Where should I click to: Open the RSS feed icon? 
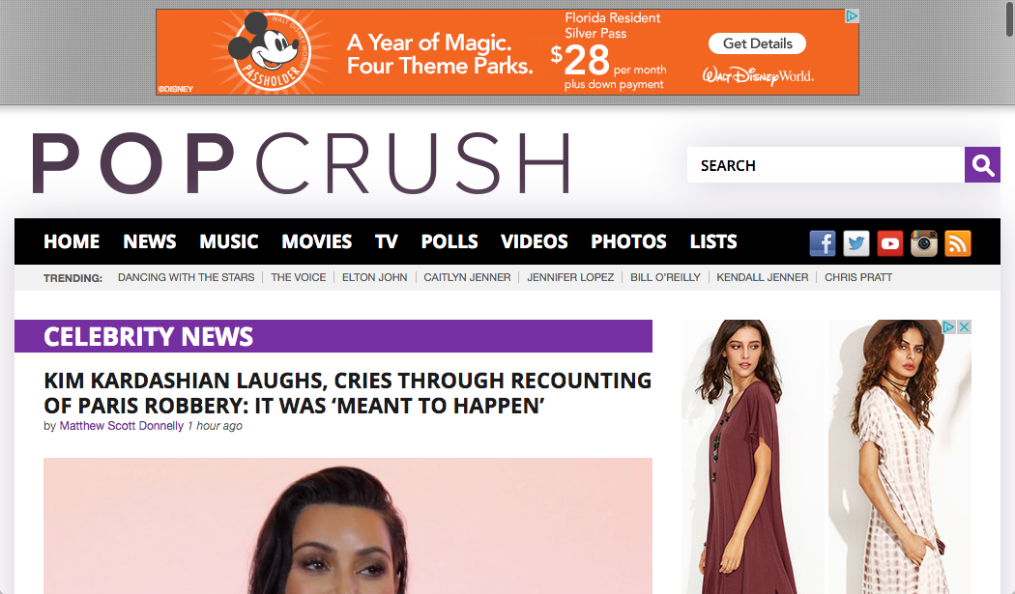point(957,243)
